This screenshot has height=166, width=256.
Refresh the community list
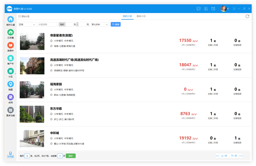pos(247,16)
